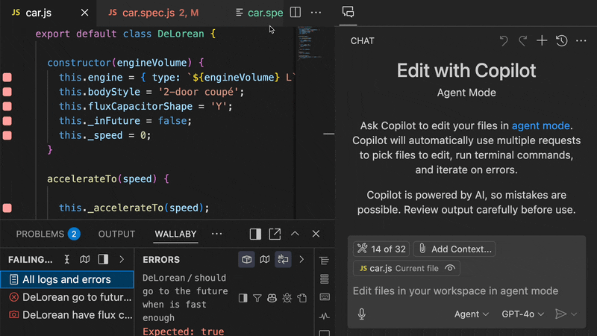Click the 'Expected: true' error text
This screenshot has width=597, height=336.
184,331
